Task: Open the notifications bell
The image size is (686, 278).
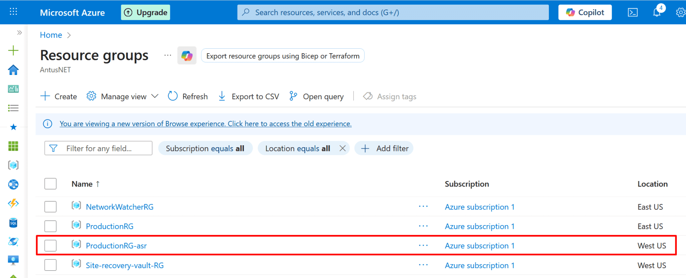Action: tap(657, 13)
